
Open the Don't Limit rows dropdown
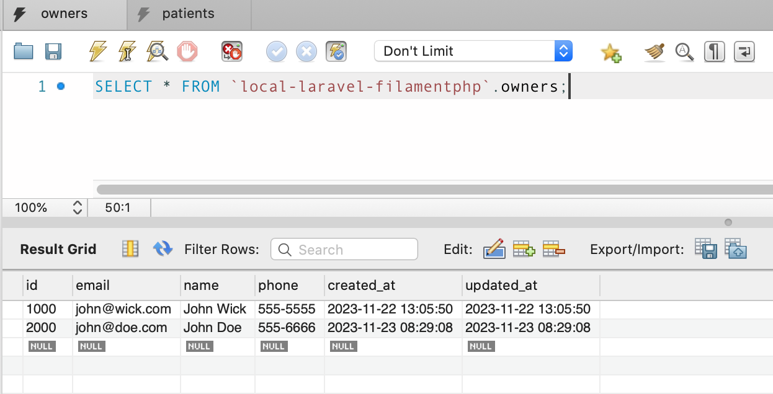473,51
